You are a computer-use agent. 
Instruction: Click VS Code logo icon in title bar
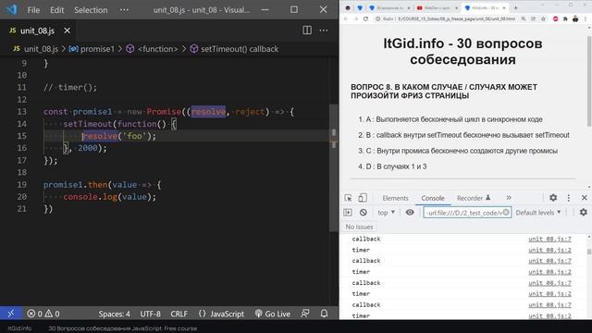tap(12, 9)
